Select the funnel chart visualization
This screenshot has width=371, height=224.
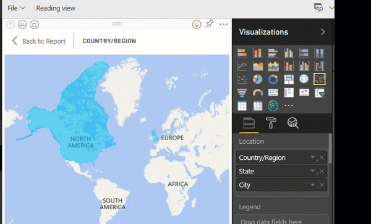click(242, 93)
